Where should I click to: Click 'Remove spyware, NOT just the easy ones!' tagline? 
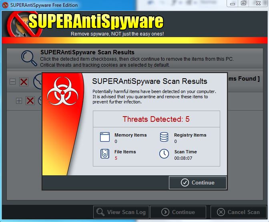tap(117, 34)
